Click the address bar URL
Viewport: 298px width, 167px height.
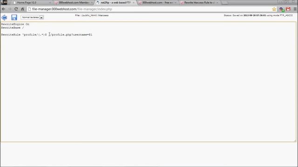coord(72,9)
